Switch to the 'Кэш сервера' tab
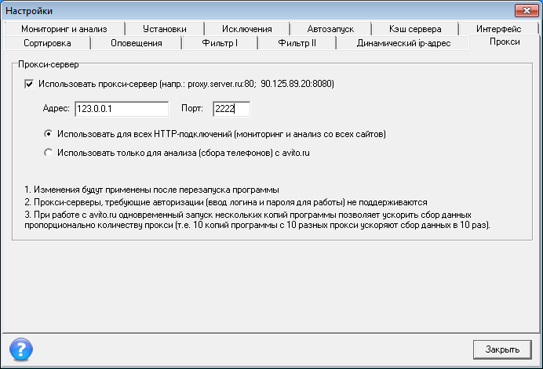The height and width of the screenshot is (369, 543). [415, 29]
